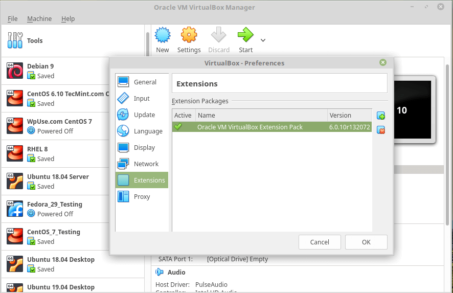Screen dimensions: 453x293
Task: Sort extensions by the Active column header
Action: coord(184,115)
